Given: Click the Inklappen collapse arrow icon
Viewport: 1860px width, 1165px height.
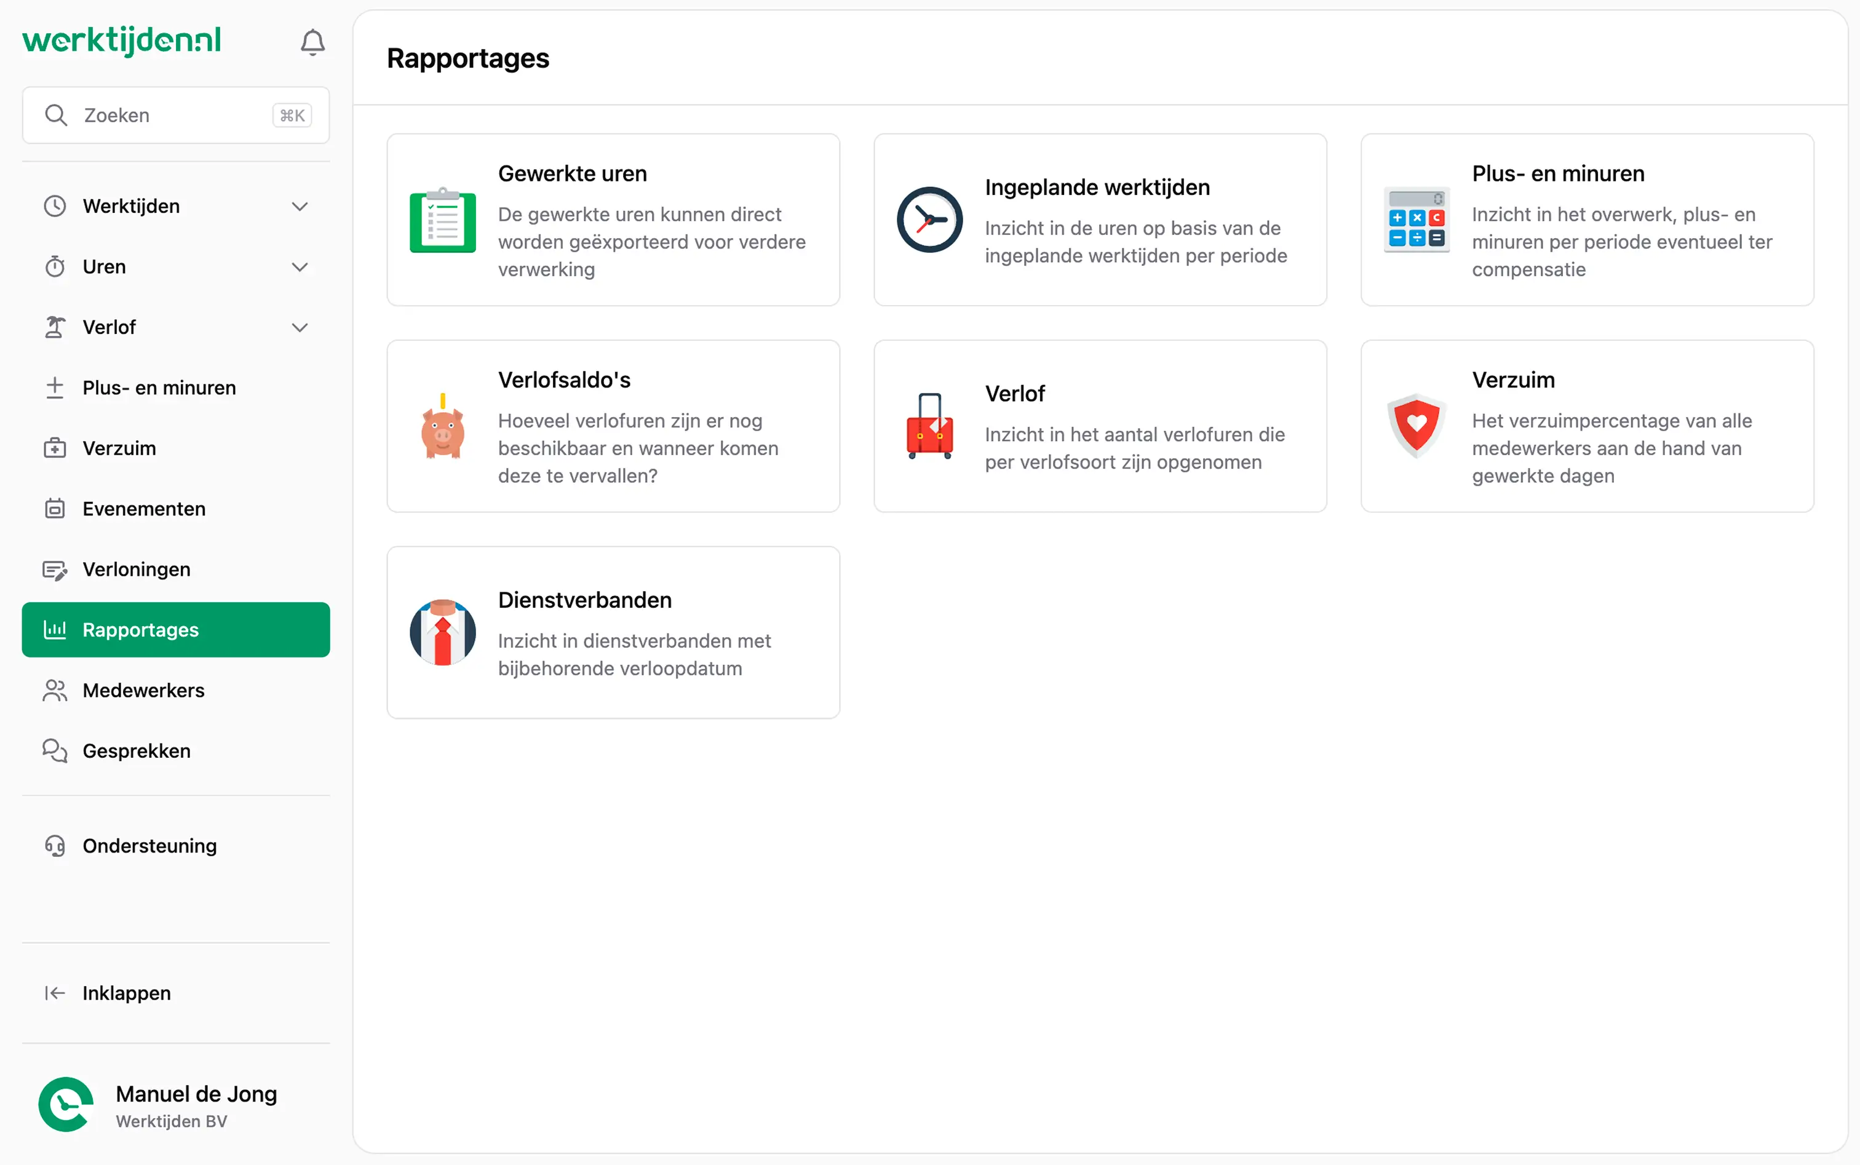Looking at the screenshot, I should [x=55, y=992].
